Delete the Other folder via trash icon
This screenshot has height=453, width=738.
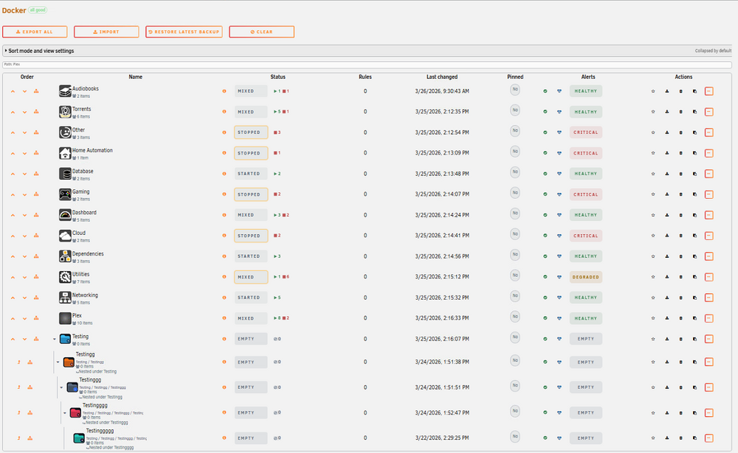(680, 133)
